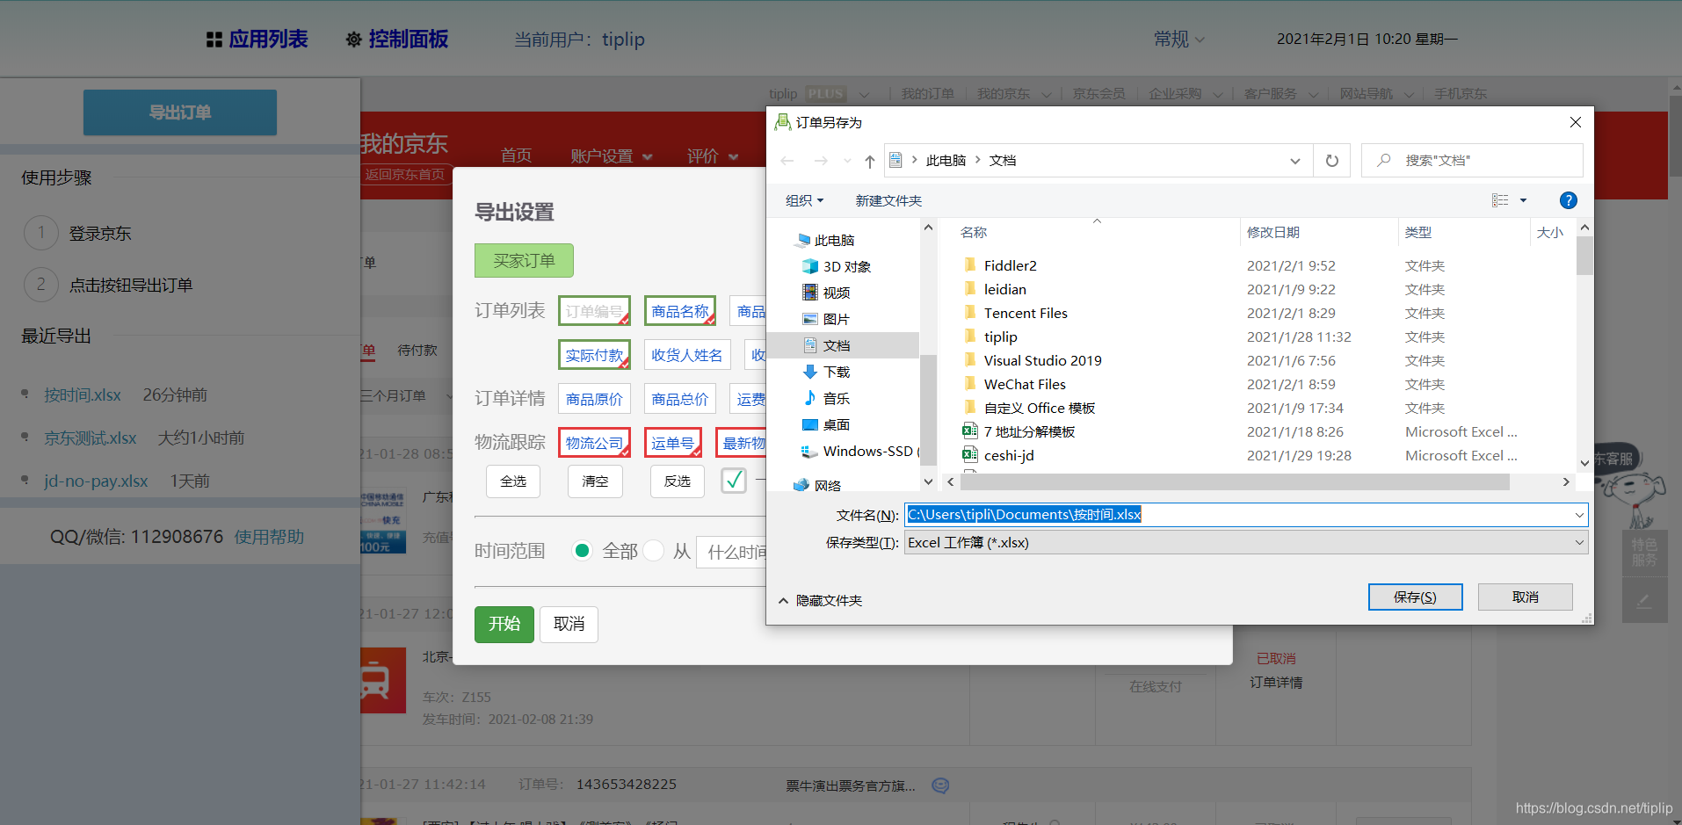Select 音乐 in navigation tree
This screenshot has height=825, width=1682.
[827, 398]
